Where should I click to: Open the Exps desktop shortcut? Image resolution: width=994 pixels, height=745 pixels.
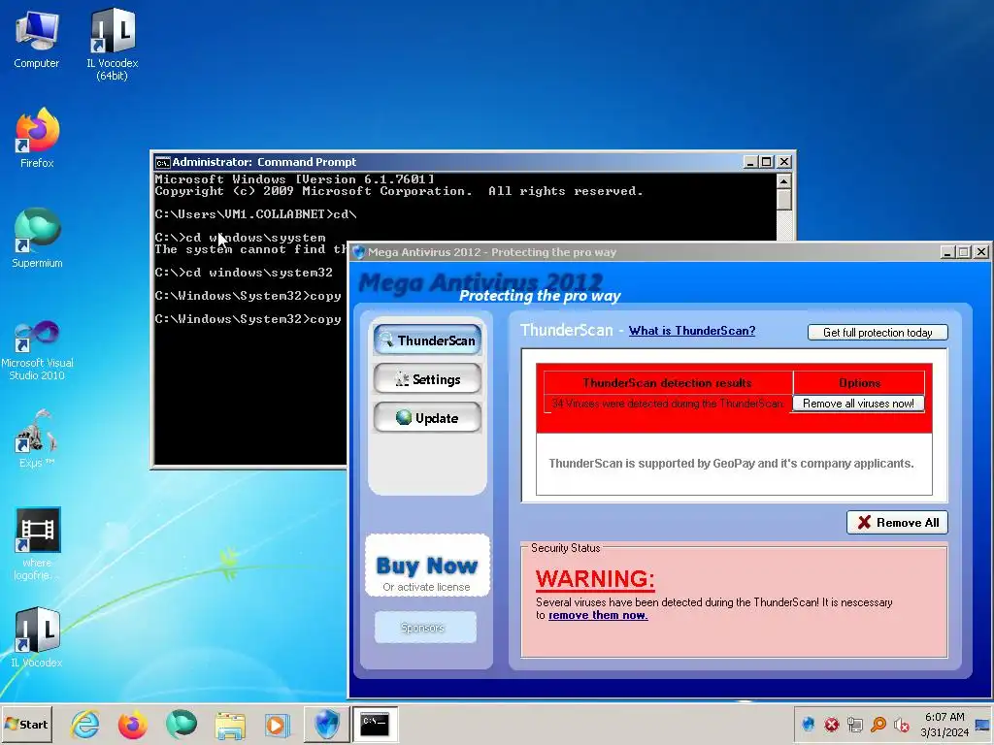point(37,438)
